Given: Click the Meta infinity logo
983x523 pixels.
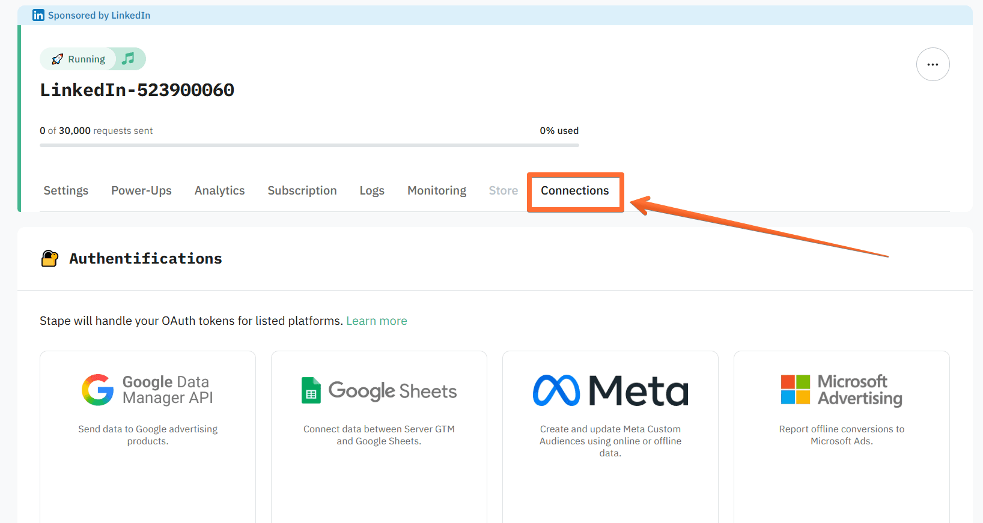Looking at the screenshot, I should point(556,390).
